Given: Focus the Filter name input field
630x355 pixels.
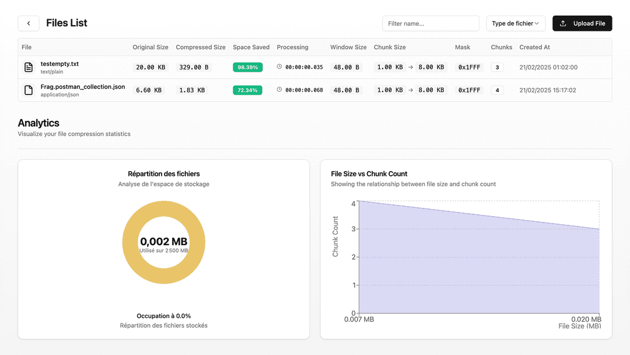Looking at the screenshot, I should point(430,23).
